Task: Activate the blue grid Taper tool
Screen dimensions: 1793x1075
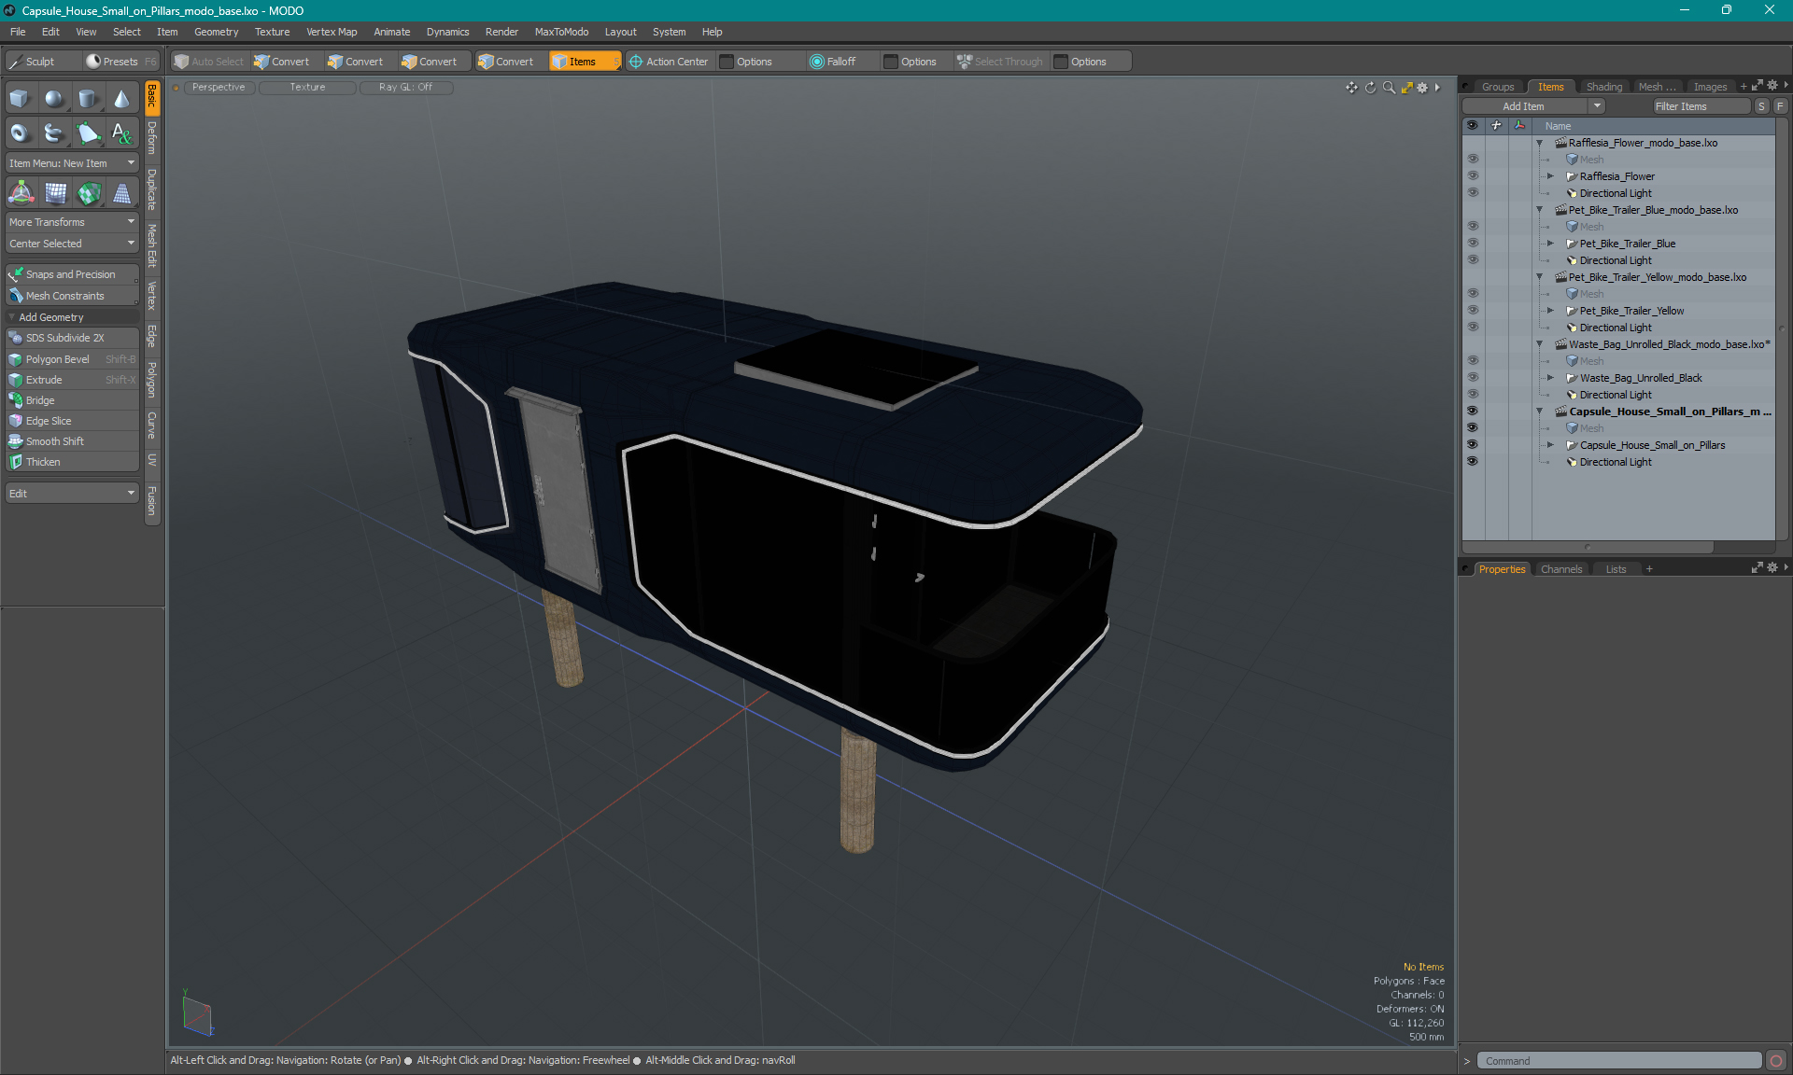Action: (121, 193)
